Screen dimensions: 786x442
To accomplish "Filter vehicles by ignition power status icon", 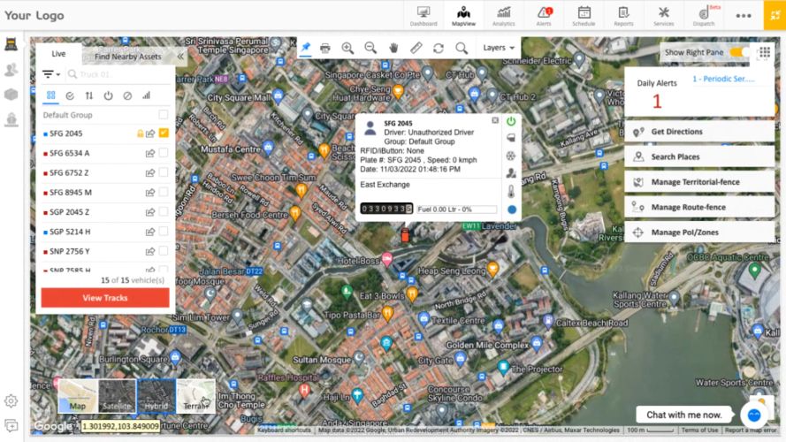I will (108, 95).
